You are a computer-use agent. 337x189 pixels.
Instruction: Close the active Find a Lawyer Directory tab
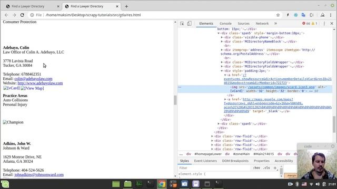(x=117, y=6)
